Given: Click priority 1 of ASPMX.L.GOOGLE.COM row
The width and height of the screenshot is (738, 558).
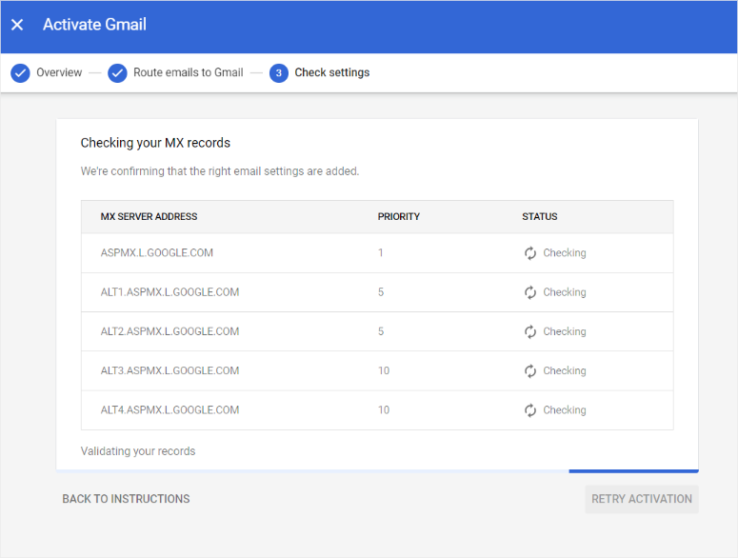Looking at the screenshot, I should pos(380,252).
